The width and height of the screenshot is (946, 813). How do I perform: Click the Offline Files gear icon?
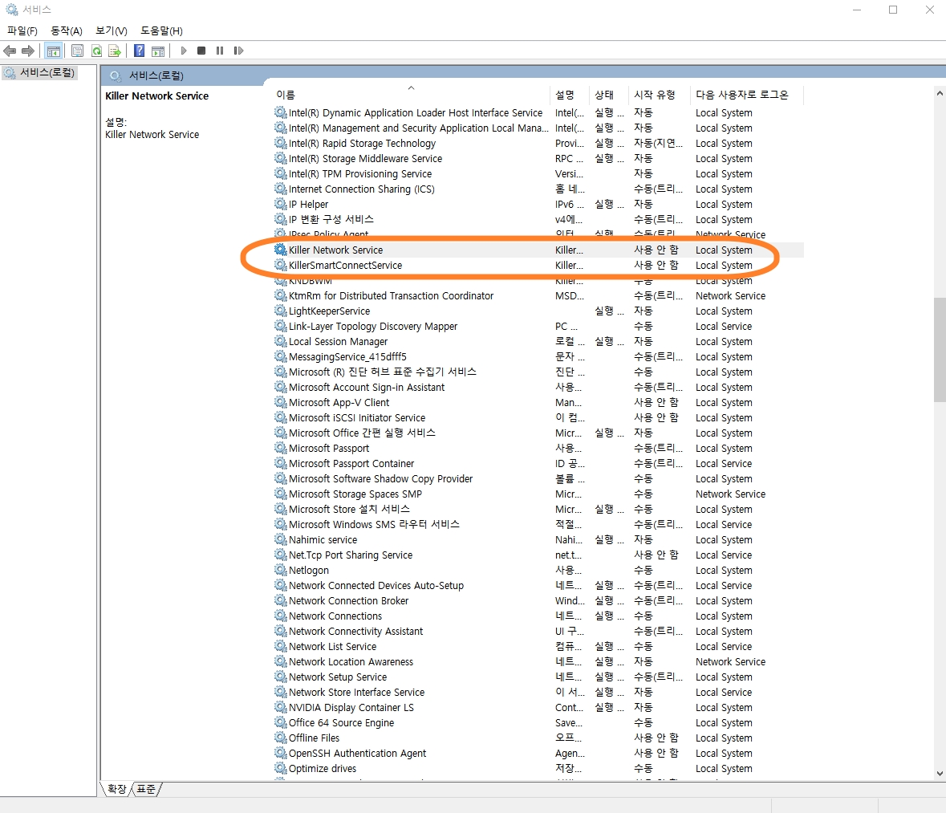point(281,738)
